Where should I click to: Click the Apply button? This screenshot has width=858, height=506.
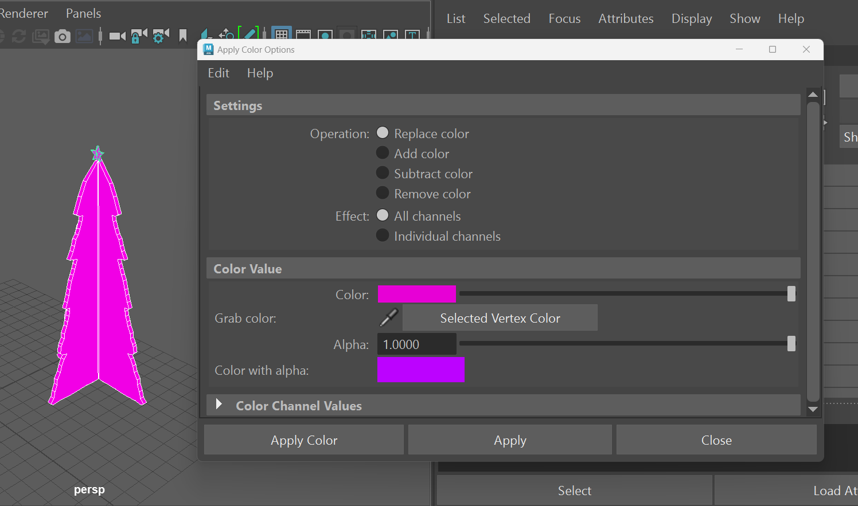tap(510, 440)
